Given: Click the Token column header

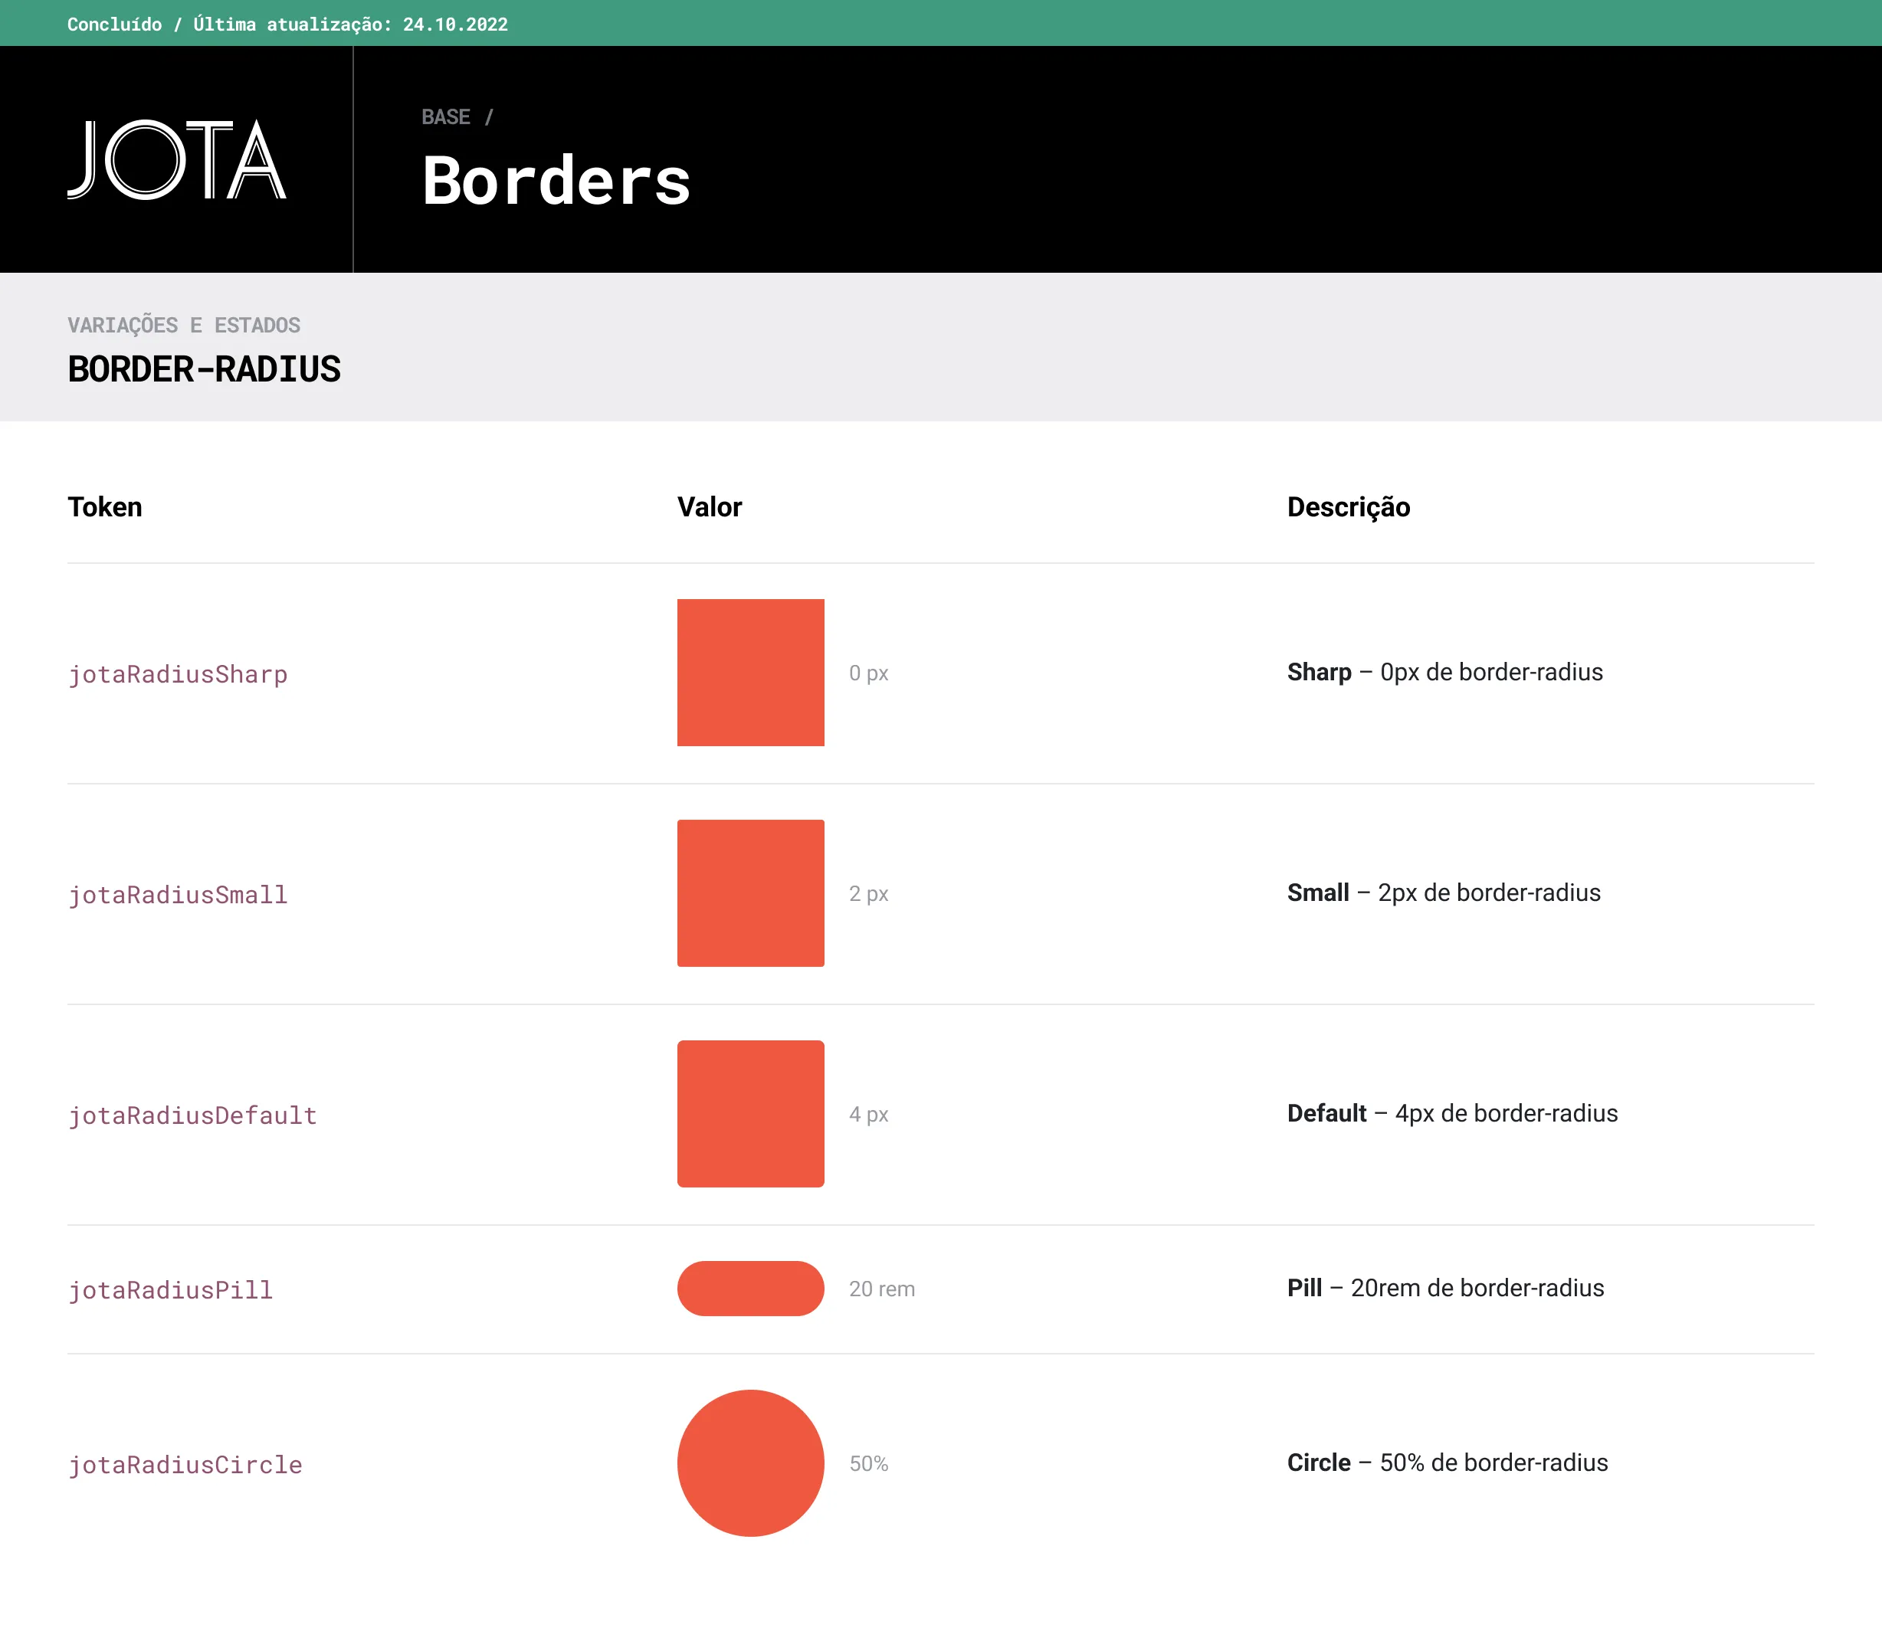Looking at the screenshot, I should coord(105,506).
